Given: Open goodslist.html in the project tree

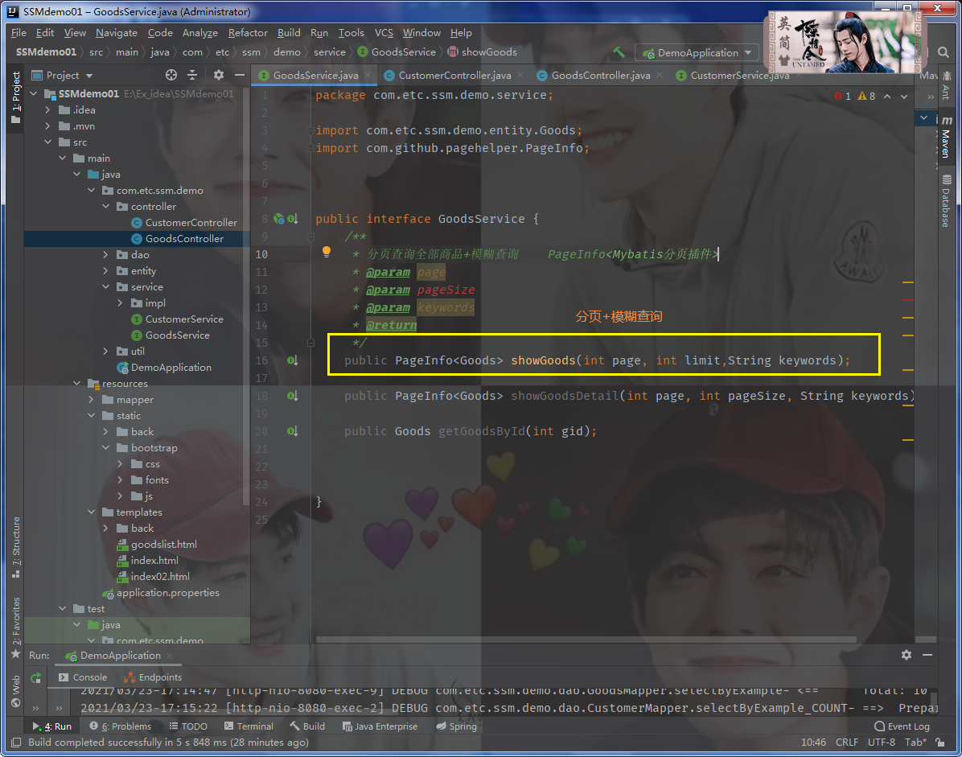Looking at the screenshot, I should 163,544.
